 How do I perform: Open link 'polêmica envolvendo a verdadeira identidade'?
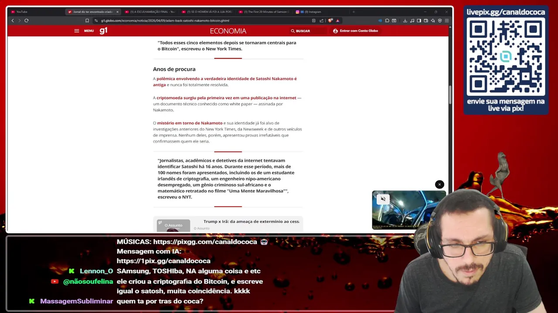point(225,82)
